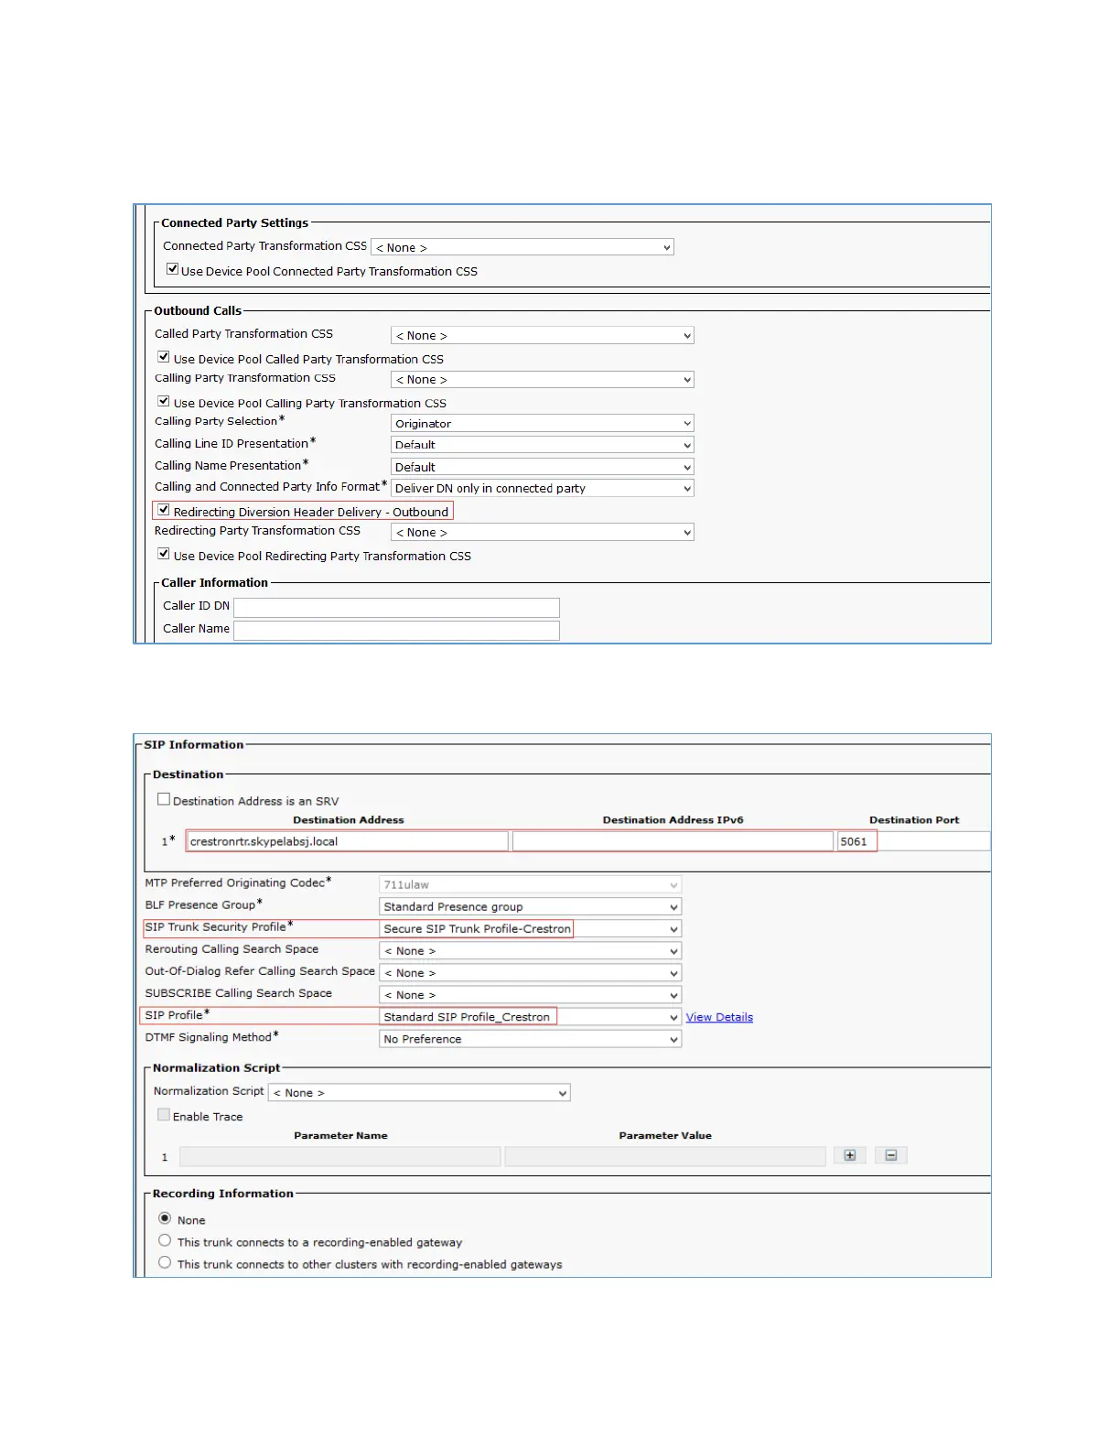This screenshot has width=1120, height=1450.
Task: Open Calling Party Transformation CSS dropdown
Action: click(543, 379)
